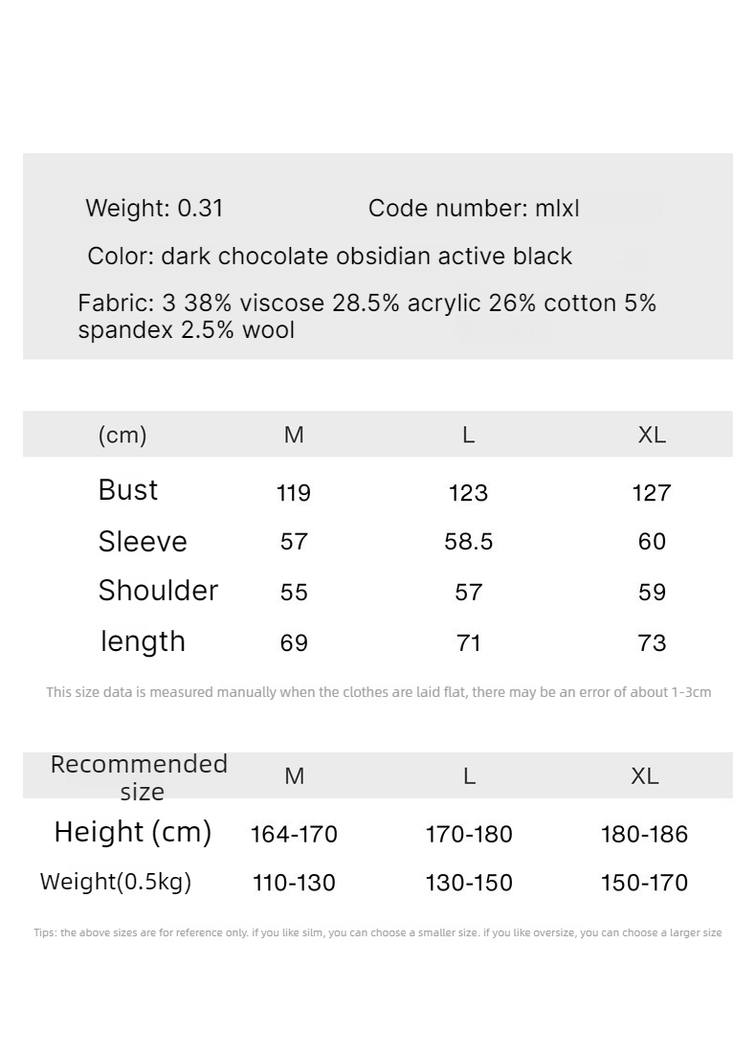This screenshot has width=756, height=1055.
Task: Click the Weight: 0.31 text
Action: pyautogui.click(x=154, y=208)
